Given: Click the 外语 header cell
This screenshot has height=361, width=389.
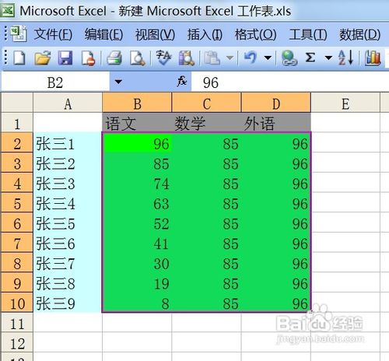Looking at the screenshot, I should click(x=276, y=123).
